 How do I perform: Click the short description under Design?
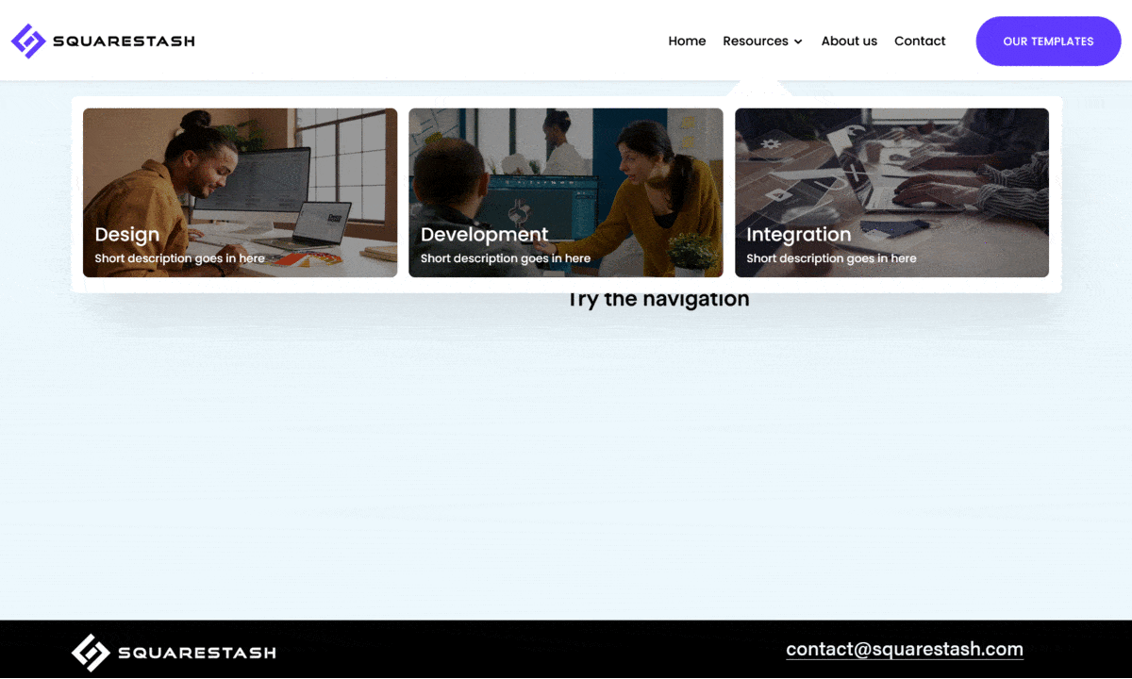click(179, 258)
